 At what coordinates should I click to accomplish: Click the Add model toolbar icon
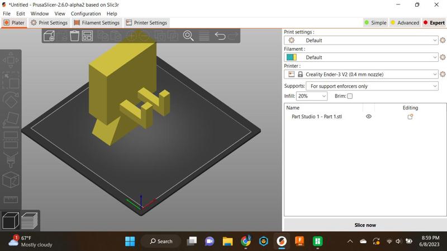pos(49,36)
